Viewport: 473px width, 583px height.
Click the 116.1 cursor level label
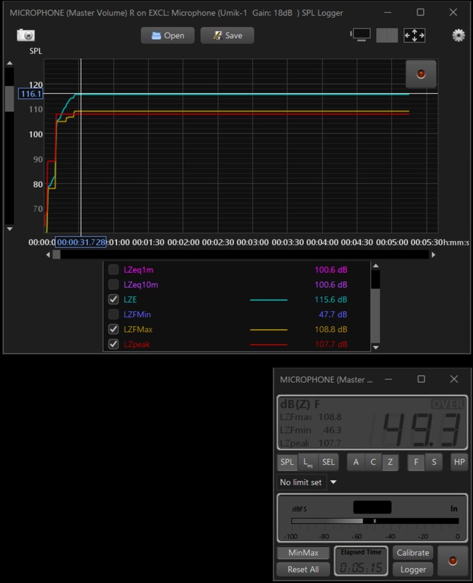30,94
